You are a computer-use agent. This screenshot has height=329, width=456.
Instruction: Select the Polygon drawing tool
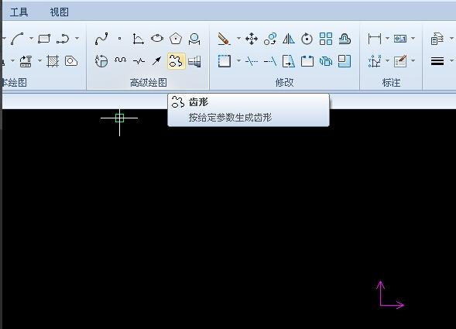176,39
